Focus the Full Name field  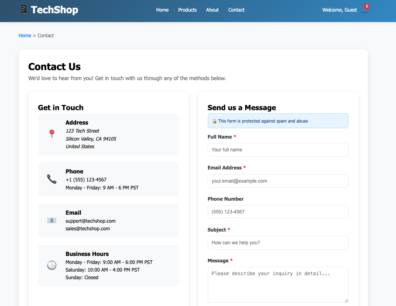(x=278, y=150)
